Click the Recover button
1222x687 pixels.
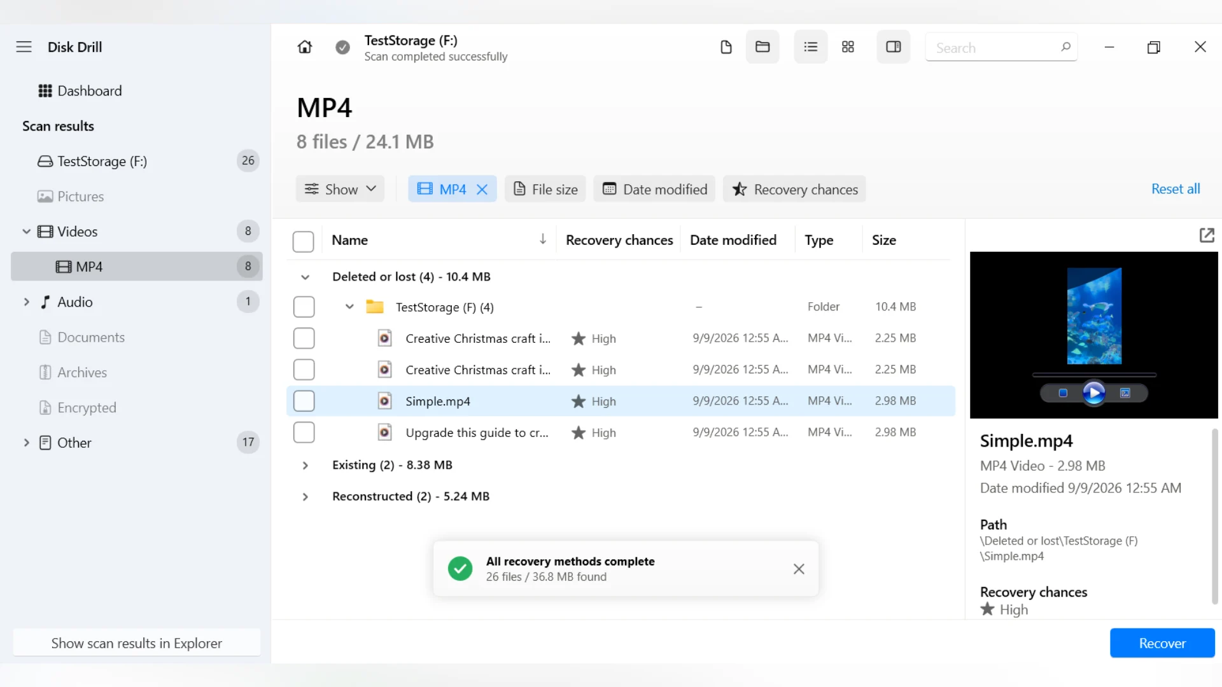click(x=1162, y=643)
